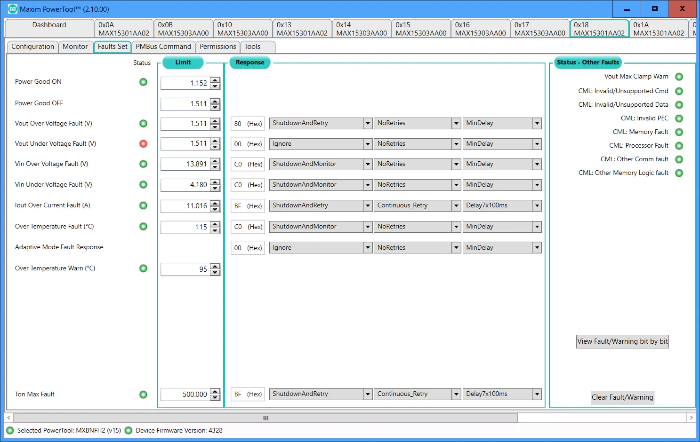Decrease the Over Temperature Warn limit
The height and width of the screenshot is (442, 700).
pyautogui.click(x=215, y=273)
